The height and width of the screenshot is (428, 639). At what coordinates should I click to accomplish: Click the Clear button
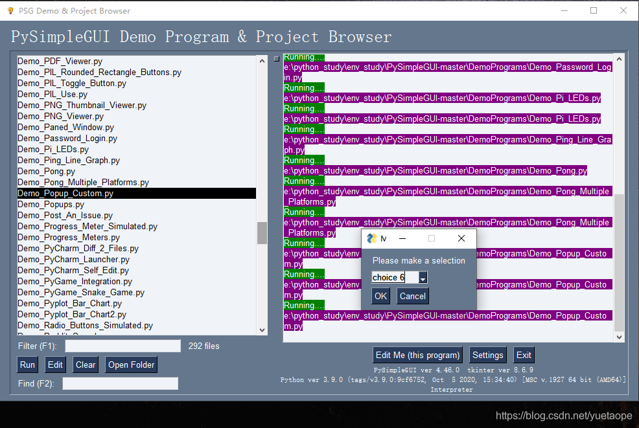(x=86, y=365)
